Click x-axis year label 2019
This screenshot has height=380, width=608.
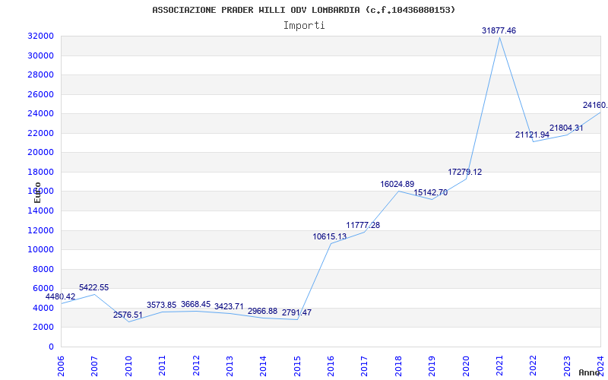[x=432, y=366]
